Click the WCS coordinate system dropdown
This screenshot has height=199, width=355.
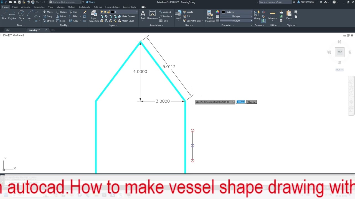click(x=339, y=70)
